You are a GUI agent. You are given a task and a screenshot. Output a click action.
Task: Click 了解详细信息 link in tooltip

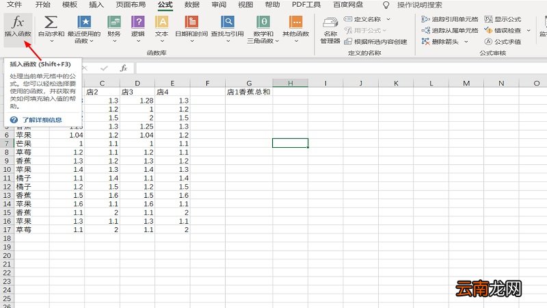(42, 120)
